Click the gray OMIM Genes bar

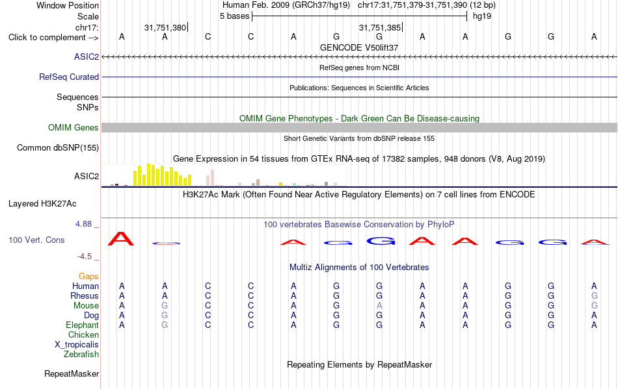pyautogui.click(x=360, y=127)
